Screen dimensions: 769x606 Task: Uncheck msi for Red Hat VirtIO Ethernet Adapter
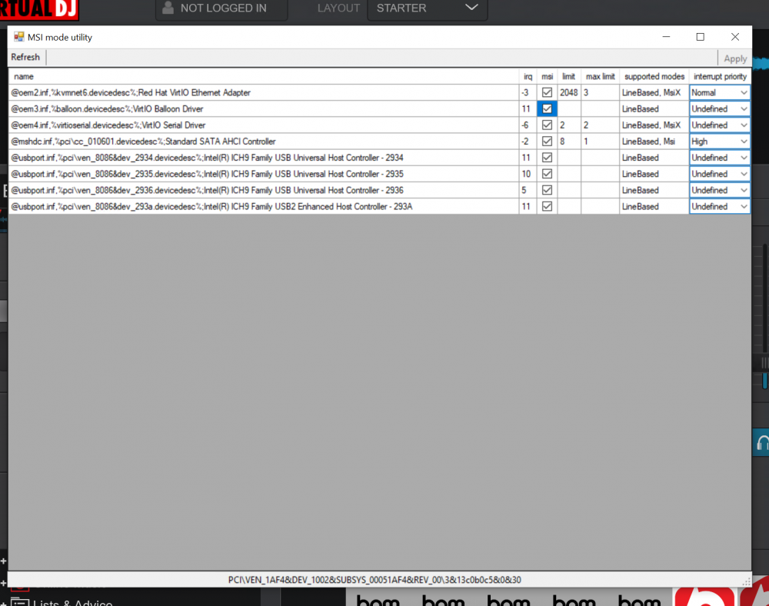tap(547, 92)
